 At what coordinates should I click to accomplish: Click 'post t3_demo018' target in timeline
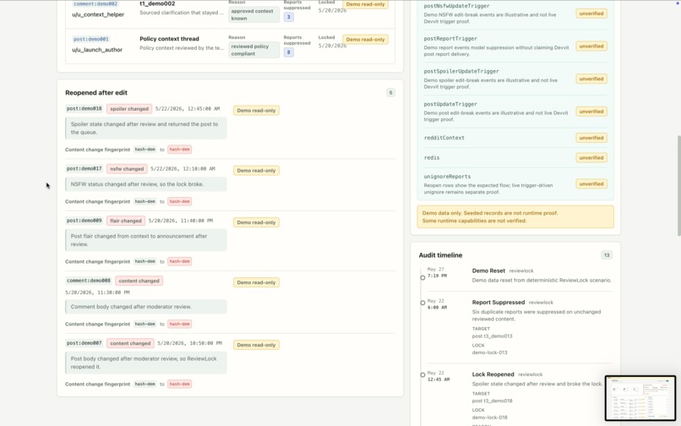coord(492,401)
